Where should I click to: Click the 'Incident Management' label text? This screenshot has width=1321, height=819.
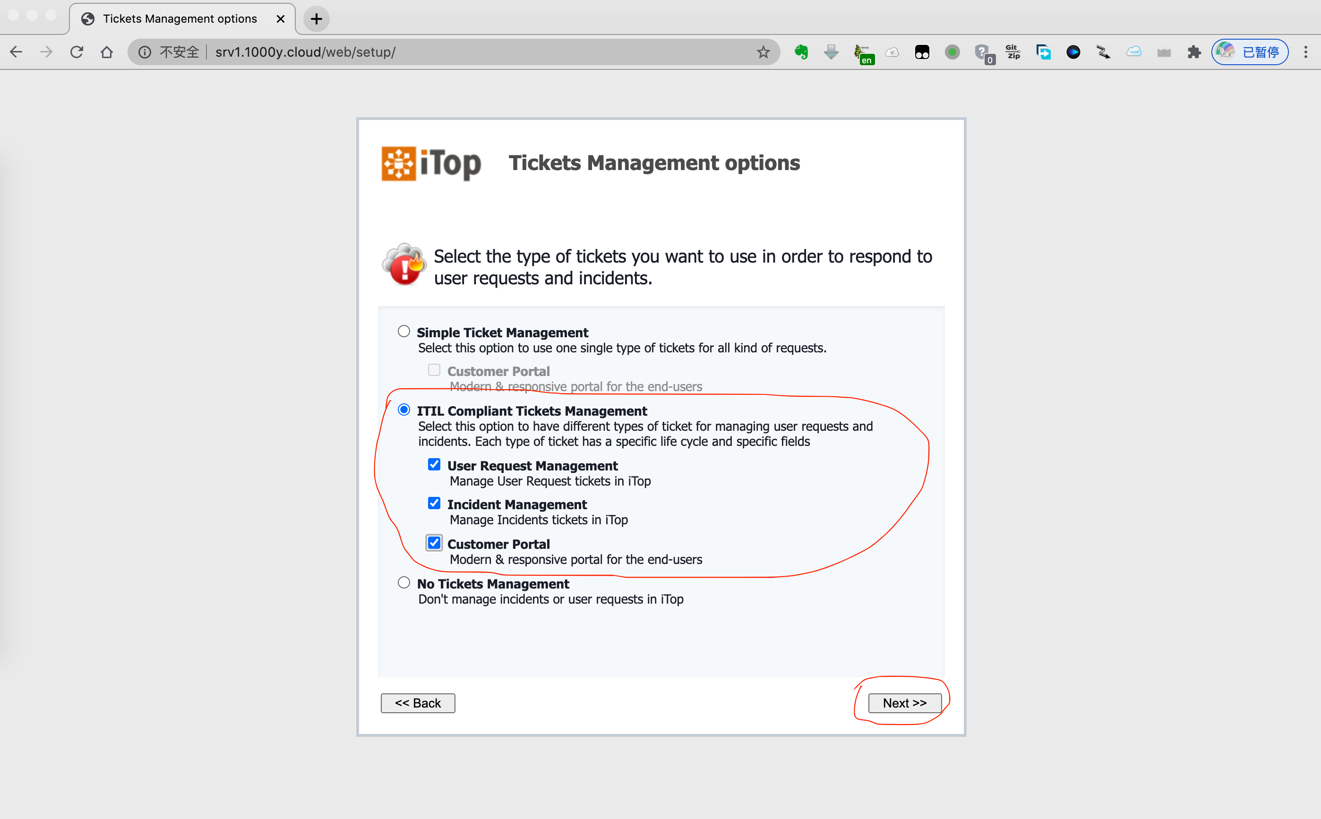(517, 504)
